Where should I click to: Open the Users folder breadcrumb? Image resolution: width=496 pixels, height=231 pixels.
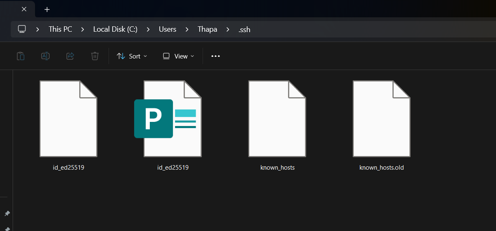click(x=168, y=29)
